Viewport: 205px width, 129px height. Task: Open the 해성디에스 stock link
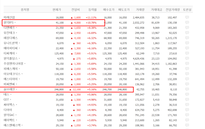point(11,38)
